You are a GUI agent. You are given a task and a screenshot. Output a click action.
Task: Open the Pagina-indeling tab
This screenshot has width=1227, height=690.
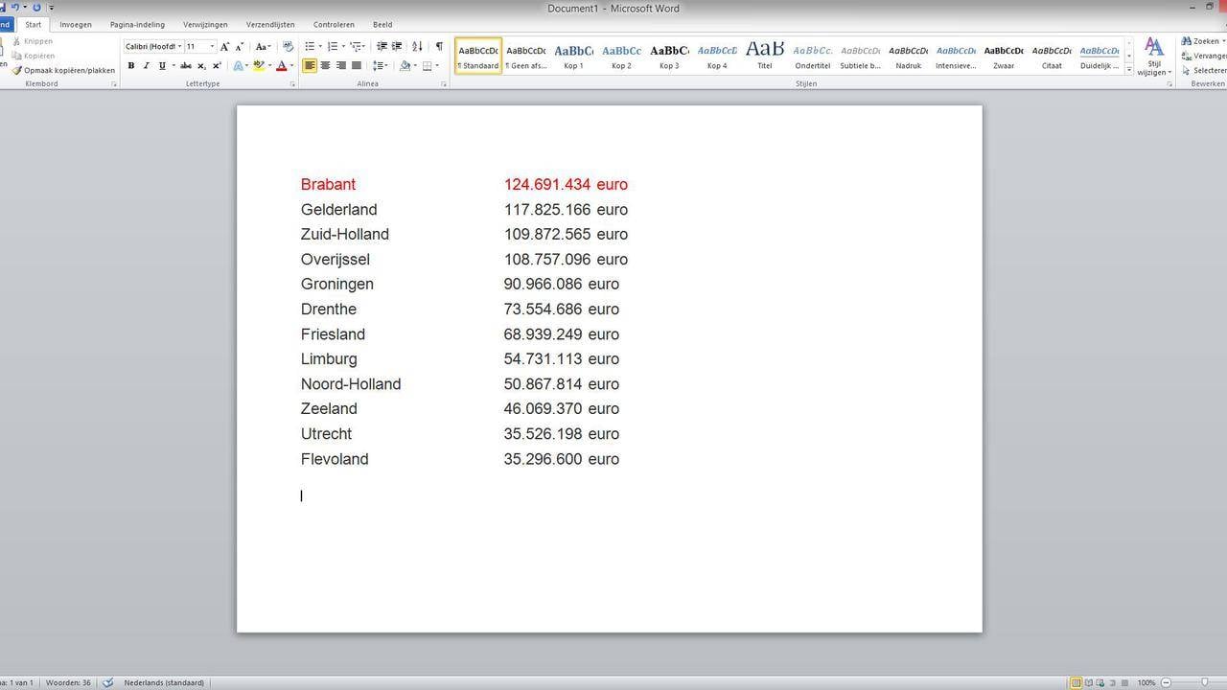(137, 24)
